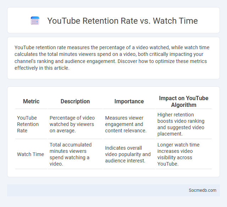The width and height of the screenshot is (227, 207).
Task: Click the 'Description' column header
Action: pyautogui.click(x=75, y=101)
